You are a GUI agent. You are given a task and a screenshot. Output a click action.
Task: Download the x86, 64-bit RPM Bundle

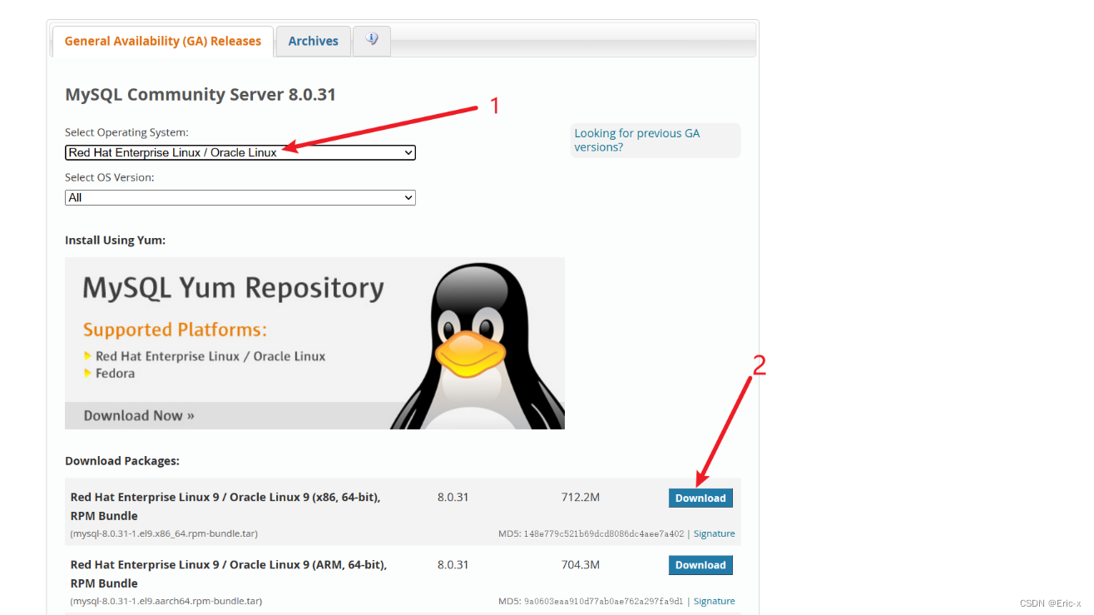700,498
